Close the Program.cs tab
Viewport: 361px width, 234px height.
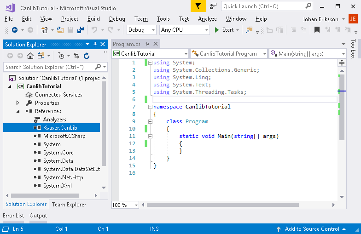coord(156,44)
